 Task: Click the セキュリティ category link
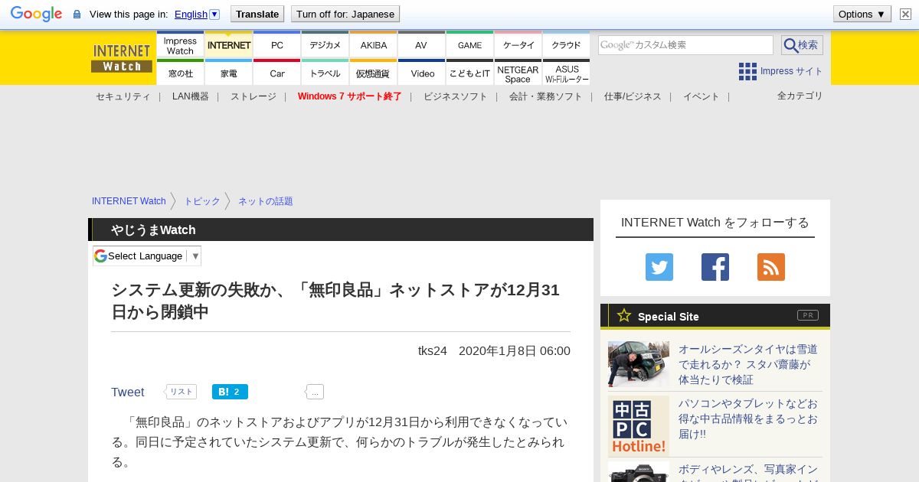click(x=123, y=96)
